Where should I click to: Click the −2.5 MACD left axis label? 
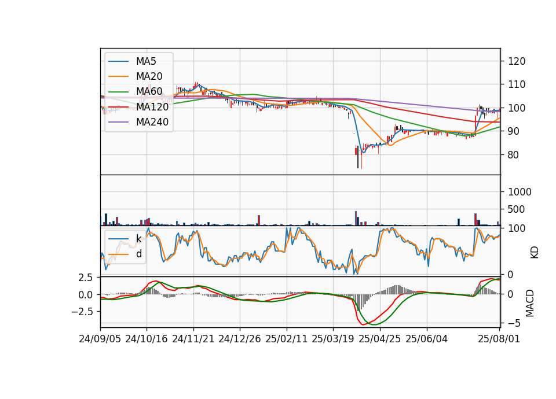(82, 312)
